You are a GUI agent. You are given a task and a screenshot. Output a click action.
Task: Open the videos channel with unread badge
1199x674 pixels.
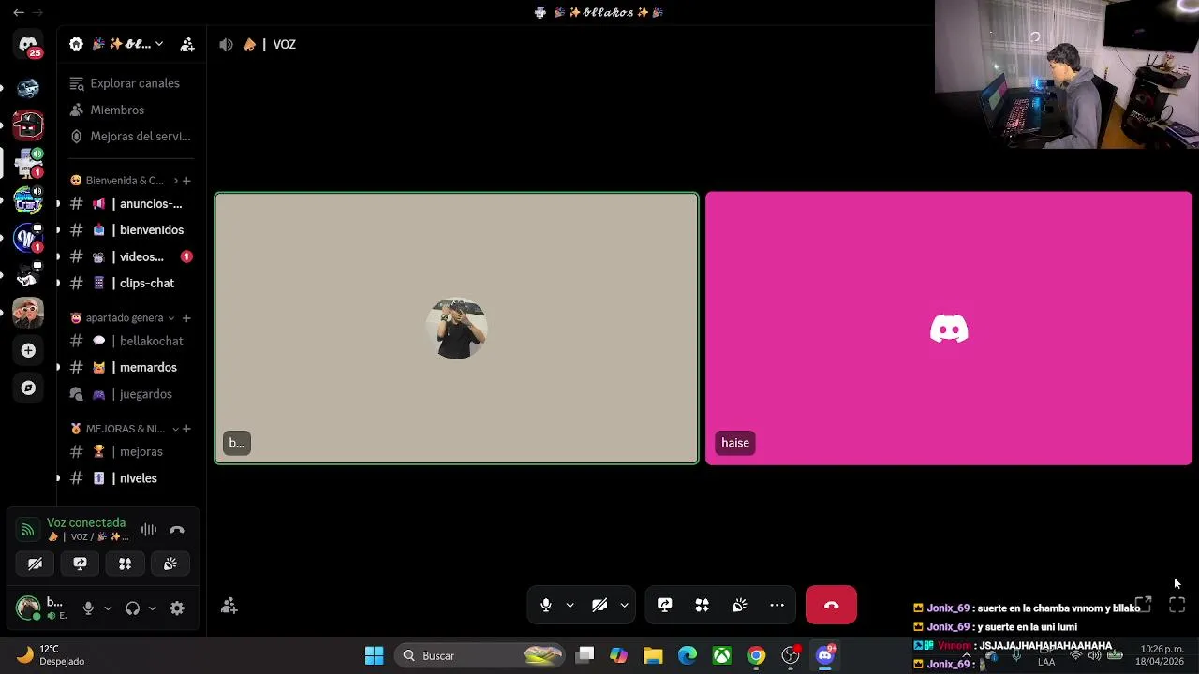pos(130,256)
